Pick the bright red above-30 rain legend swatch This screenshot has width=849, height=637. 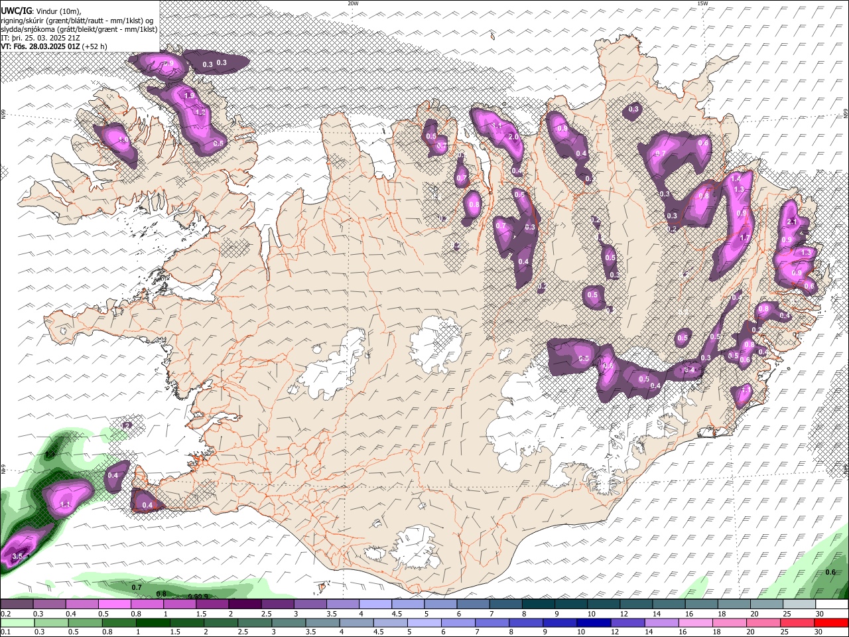(832, 623)
